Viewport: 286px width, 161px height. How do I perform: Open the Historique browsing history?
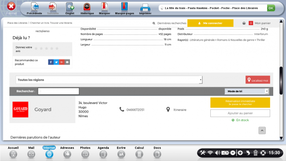(x=87, y=8)
